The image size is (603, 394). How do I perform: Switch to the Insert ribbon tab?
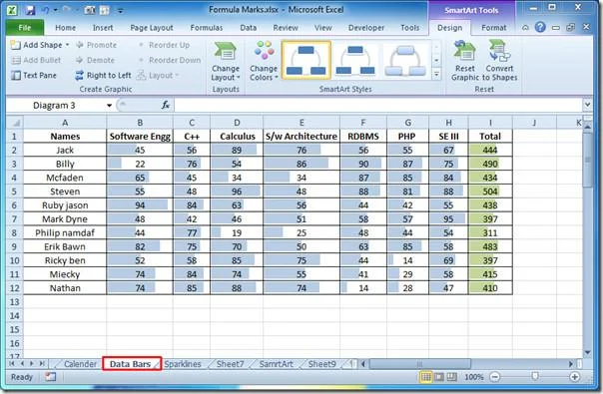tap(103, 28)
